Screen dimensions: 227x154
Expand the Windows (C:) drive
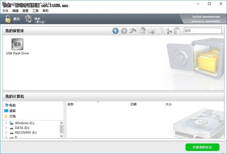(6, 123)
